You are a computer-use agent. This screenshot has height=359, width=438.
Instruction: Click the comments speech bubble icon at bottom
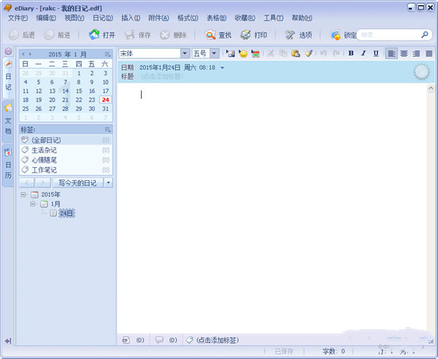159,340
